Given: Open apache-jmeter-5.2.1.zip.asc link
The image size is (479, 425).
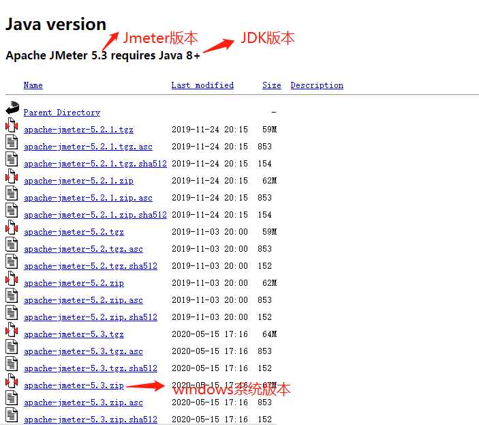Looking at the screenshot, I should [x=88, y=198].
